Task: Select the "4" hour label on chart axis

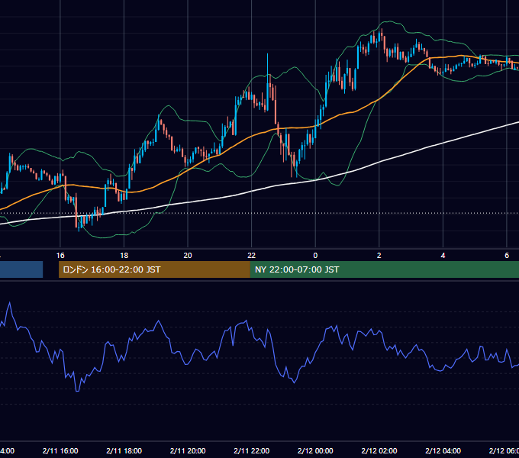Action: (x=443, y=256)
